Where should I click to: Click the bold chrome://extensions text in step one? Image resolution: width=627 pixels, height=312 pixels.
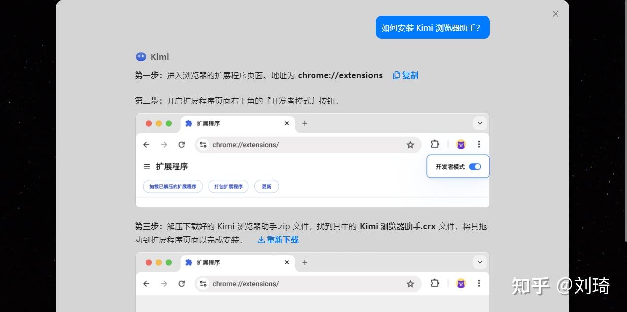[x=340, y=75]
